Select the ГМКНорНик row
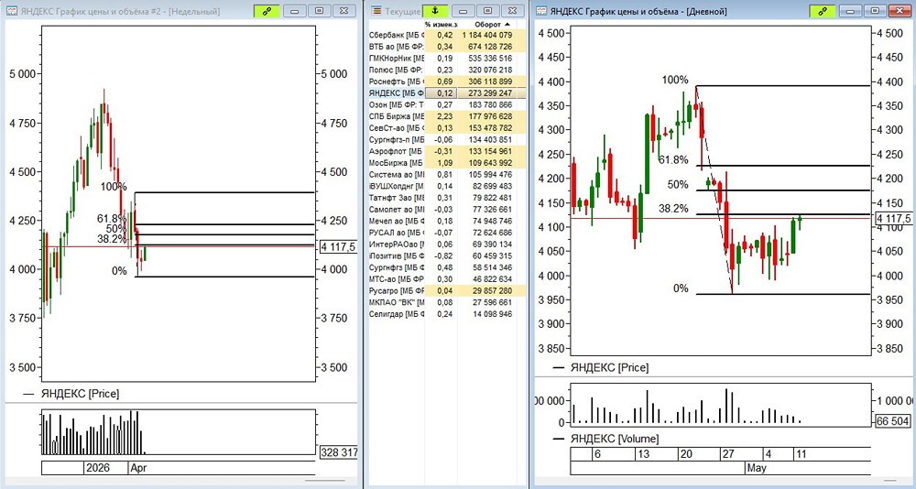Viewport: 916px width, 489px height. tap(447, 59)
